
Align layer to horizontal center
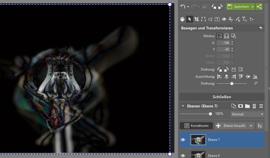227,77
